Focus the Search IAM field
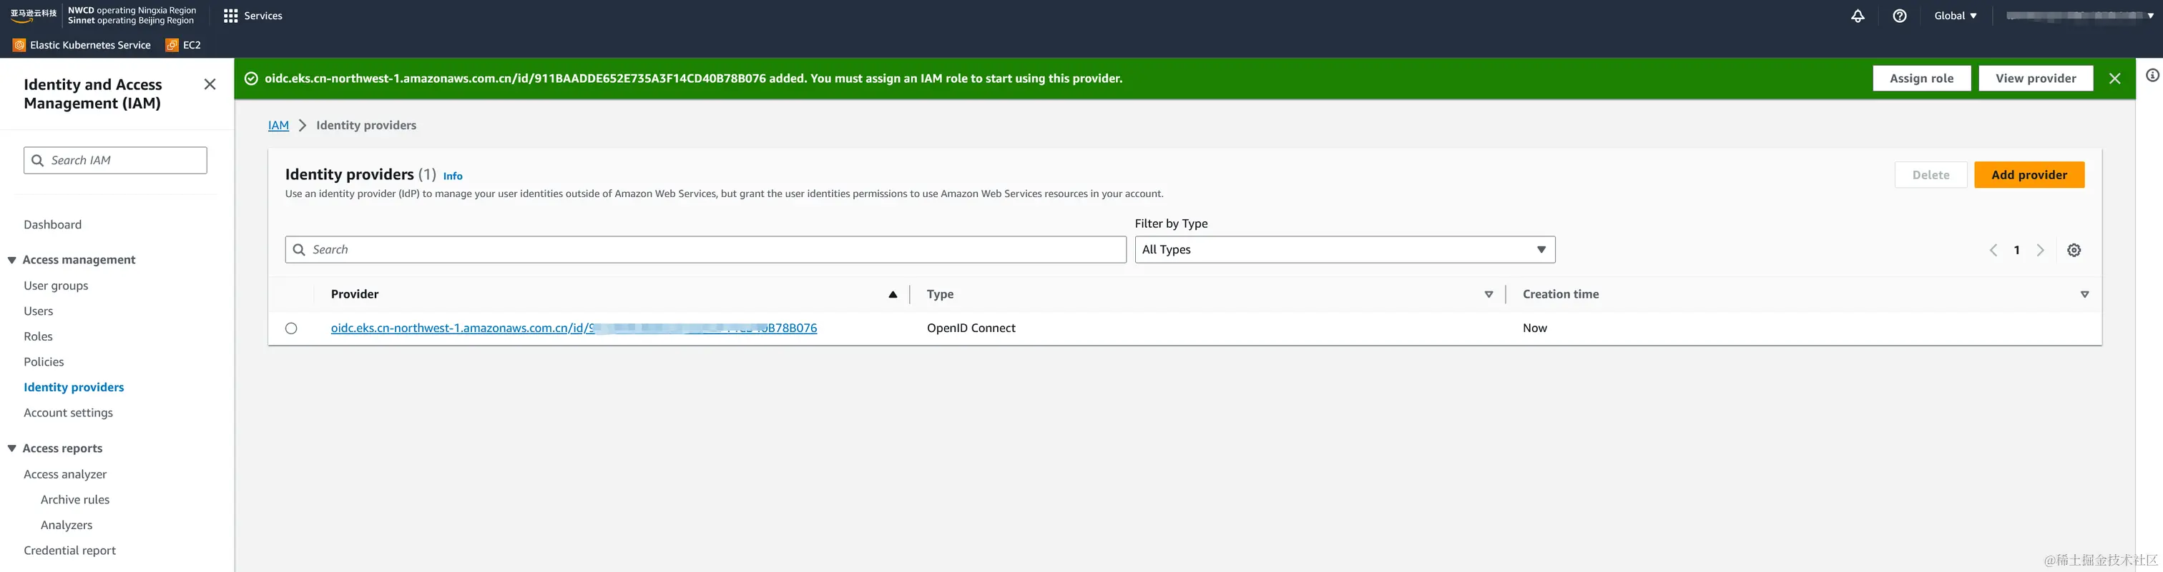2163x572 pixels. (115, 160)
